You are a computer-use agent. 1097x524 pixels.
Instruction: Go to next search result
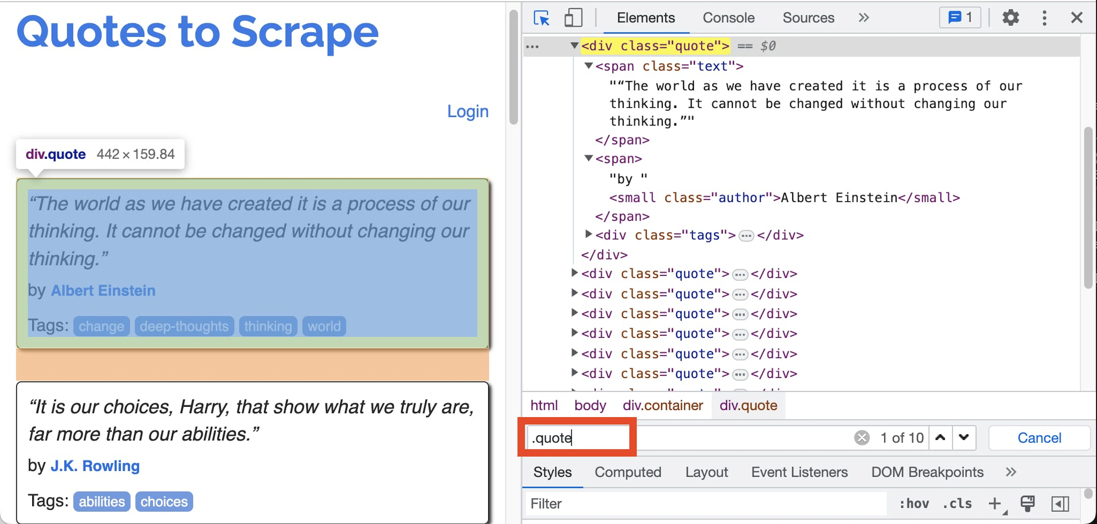pyautogui.click(x=964, y=438)
